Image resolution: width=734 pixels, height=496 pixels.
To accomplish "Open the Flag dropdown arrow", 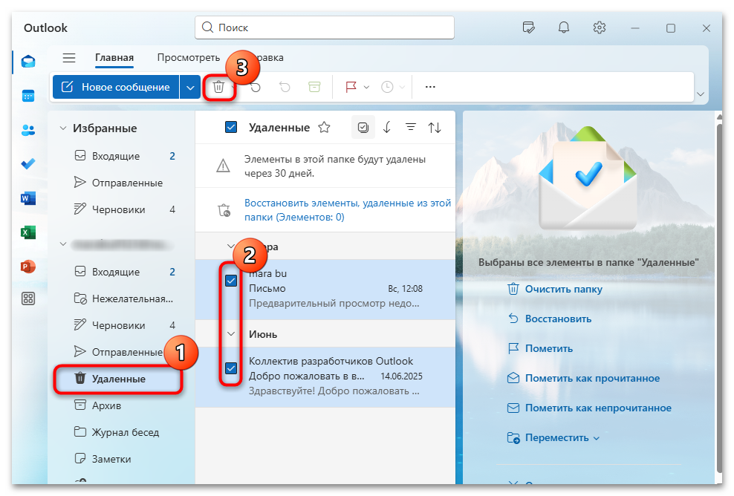I will (366, 88).
